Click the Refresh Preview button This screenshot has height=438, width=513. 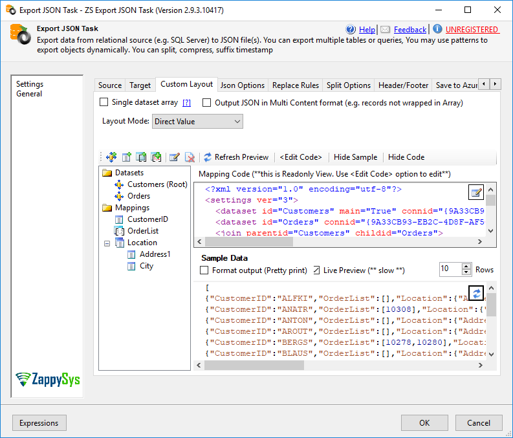[236, 157]
